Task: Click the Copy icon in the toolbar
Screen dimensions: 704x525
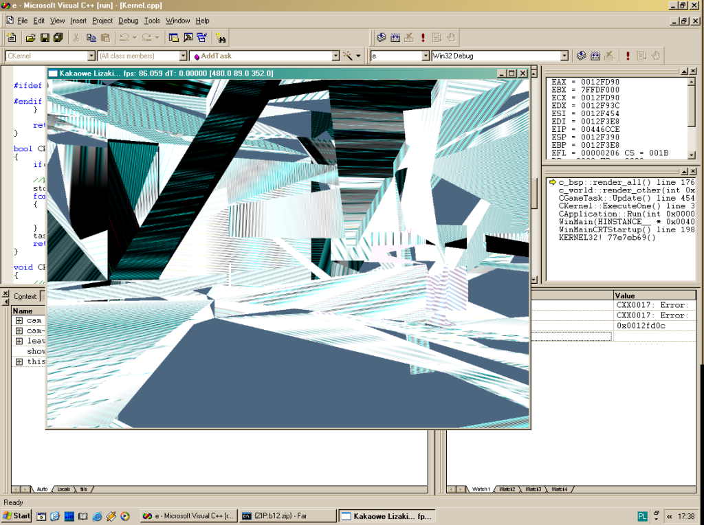Action: (x=91, y=38)
